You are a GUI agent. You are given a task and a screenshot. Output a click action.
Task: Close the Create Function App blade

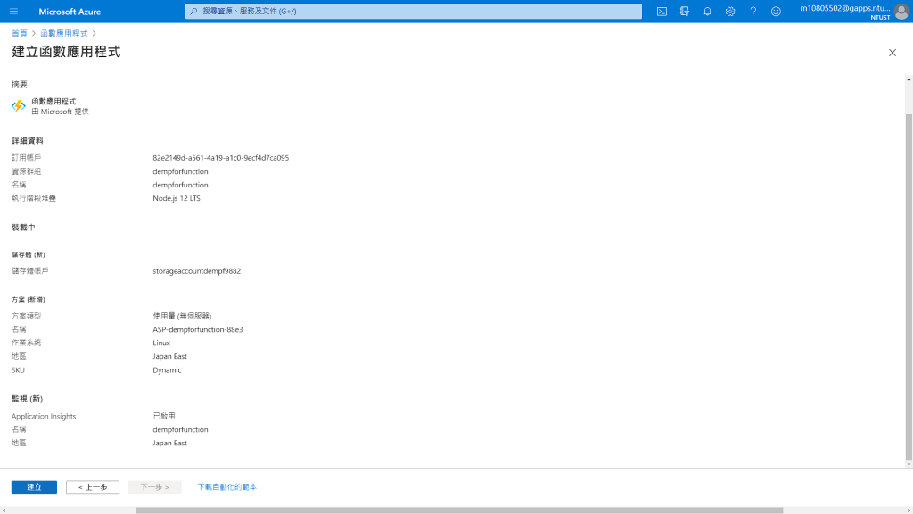pyautogui.click(x=892, y=53)
